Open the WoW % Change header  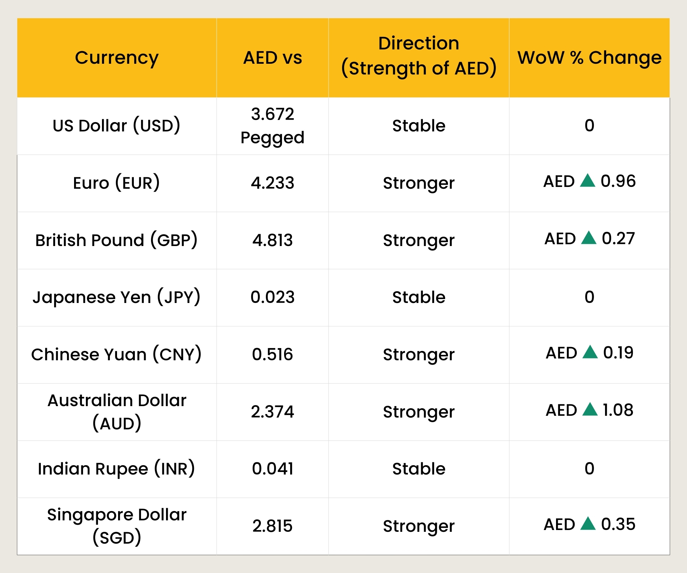(590, 57)
